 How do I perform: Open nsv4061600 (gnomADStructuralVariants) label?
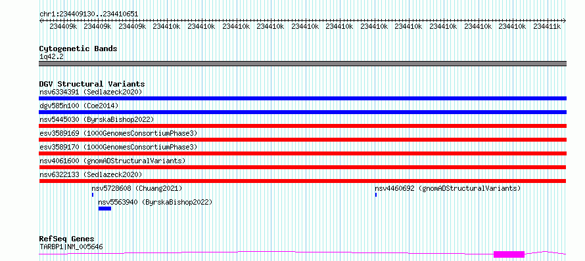point(112,161)
